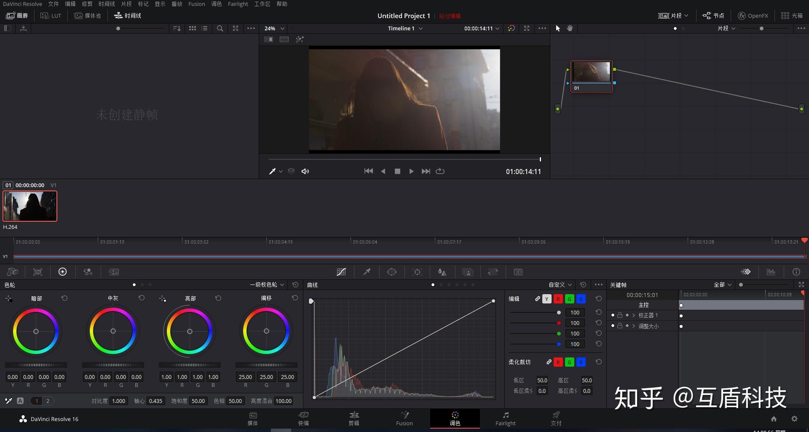Click the 暗部 lift color wheel

click(x=36, y=331)
